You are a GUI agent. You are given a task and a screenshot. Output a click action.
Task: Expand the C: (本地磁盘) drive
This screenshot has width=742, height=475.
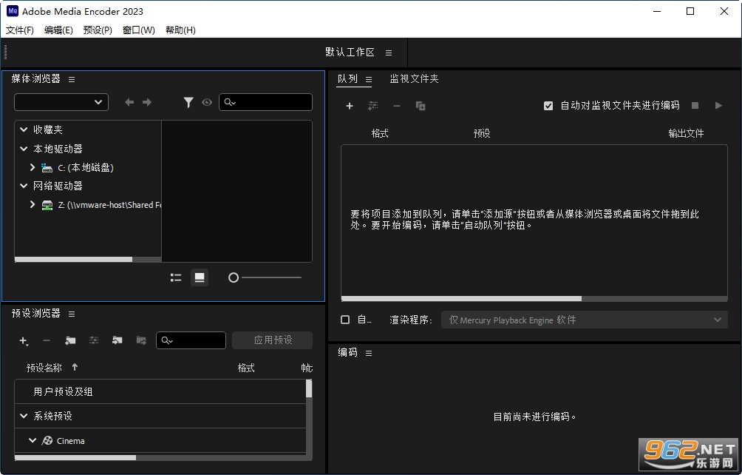tap(33, 167)
